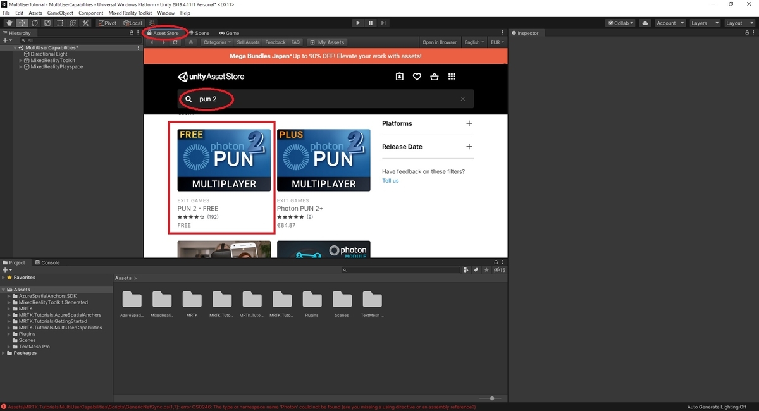Expand the Packages tree node
The height and width of the screenshot is (411, 759).
tap(4, 353)
